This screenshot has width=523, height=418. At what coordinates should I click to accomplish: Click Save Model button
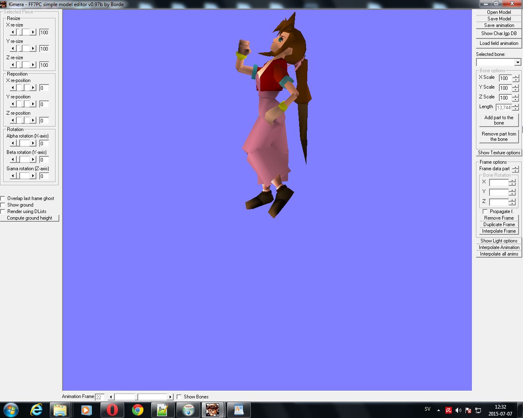(499, 19)
